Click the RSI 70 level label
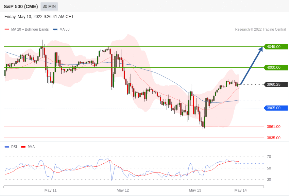Viewport: 289px width, 196px height. (269, 157)
